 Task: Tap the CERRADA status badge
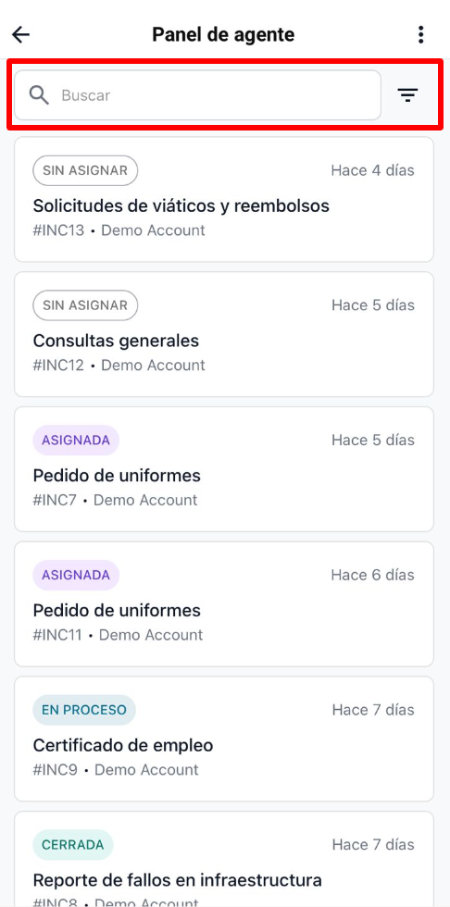73,844
